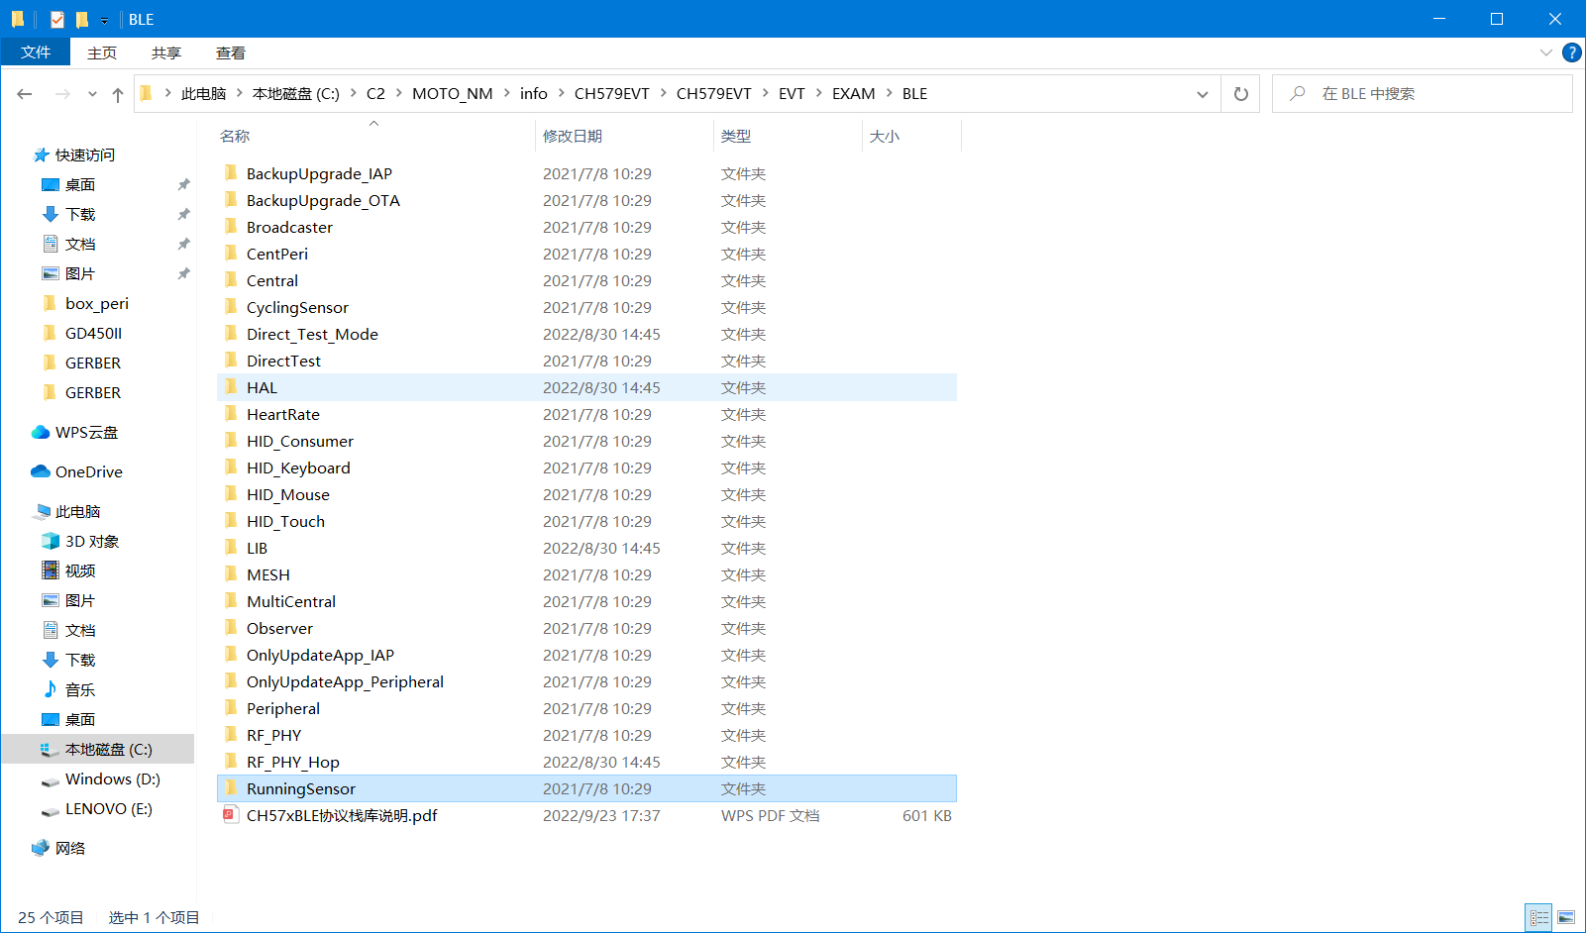Open pinned 文档 under Quick Access
Viewport: 1586px width, 933px height.
[80, 245]
